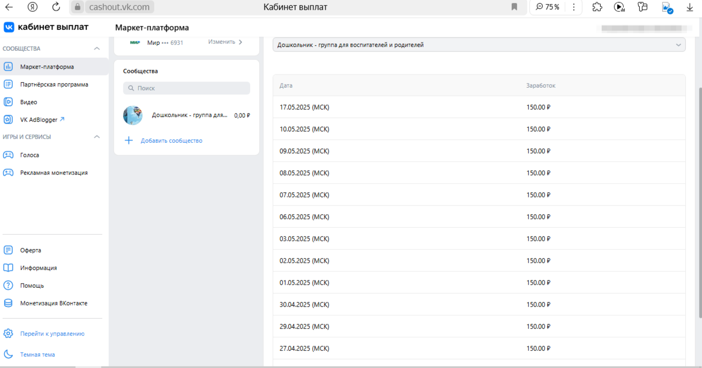Select the 09.05.2025 (МСК) row

click(479, 151)
